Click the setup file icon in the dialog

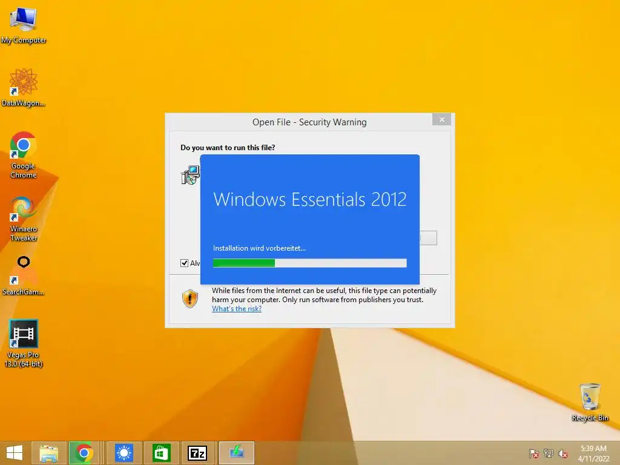point(190,175)
